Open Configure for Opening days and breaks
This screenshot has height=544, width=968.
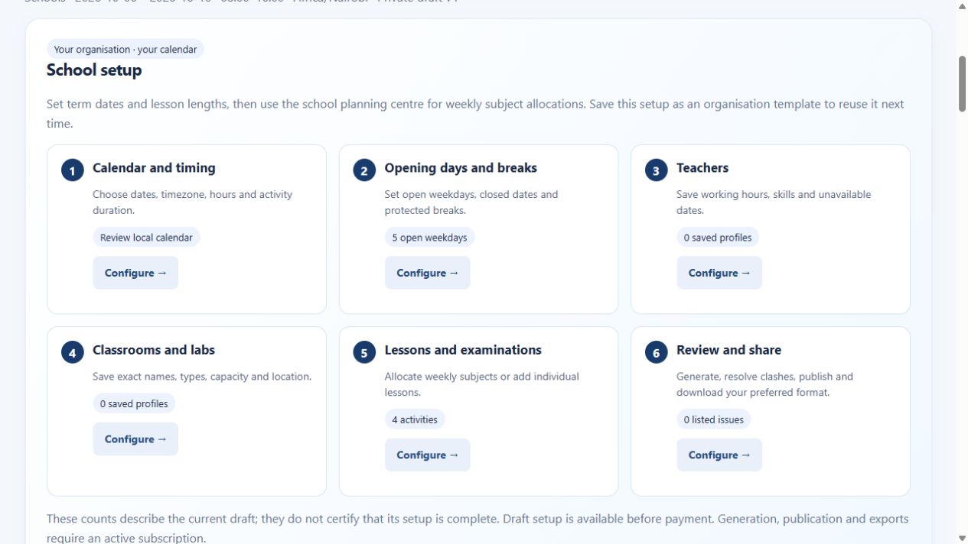(427, 273)
